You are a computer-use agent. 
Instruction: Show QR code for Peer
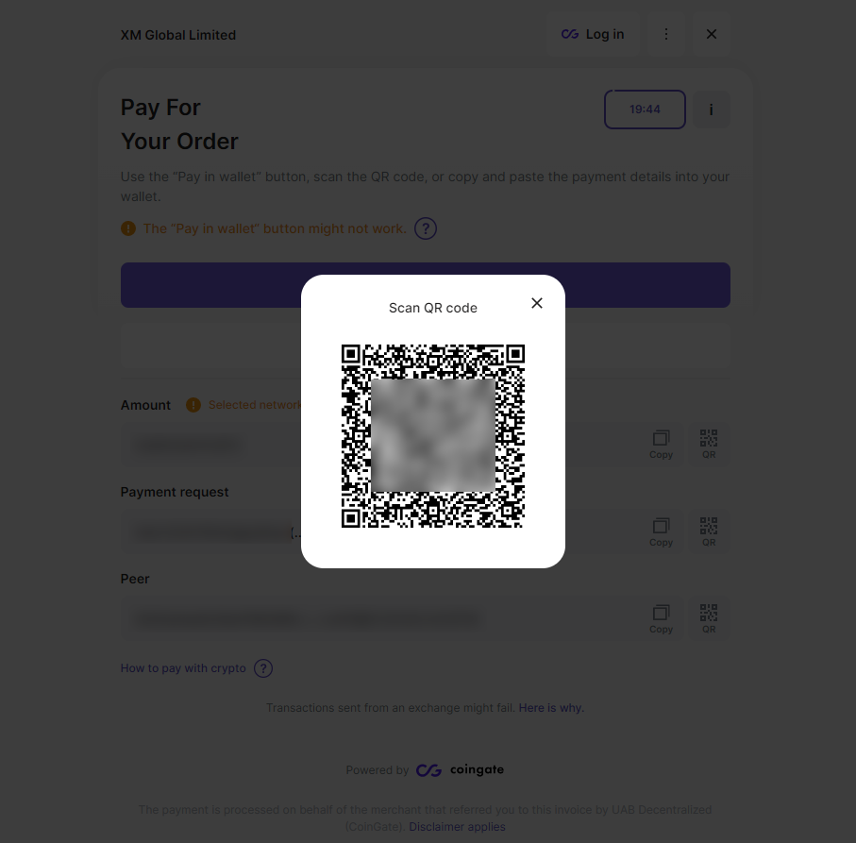709,618
